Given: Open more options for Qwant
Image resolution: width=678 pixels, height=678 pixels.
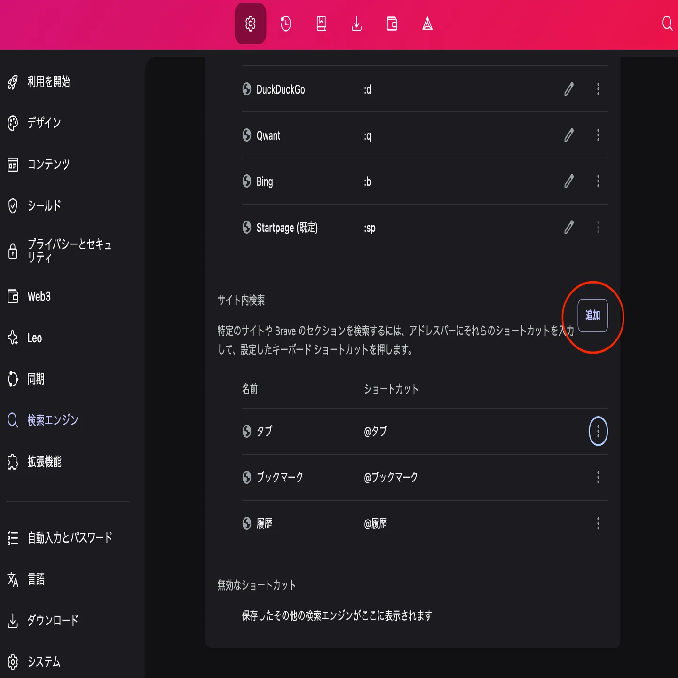Looking at the screenshot, I should pyautogui.click(x=598, y=135).
